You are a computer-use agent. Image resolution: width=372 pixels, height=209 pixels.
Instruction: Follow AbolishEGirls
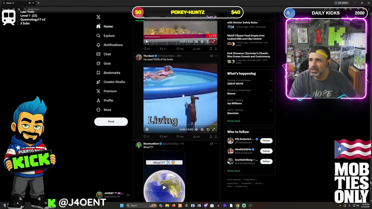point(266,151)
